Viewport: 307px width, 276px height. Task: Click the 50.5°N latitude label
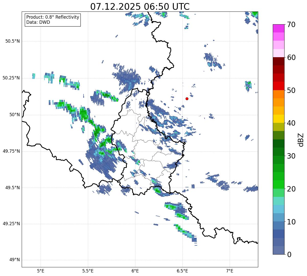[13, 41]
